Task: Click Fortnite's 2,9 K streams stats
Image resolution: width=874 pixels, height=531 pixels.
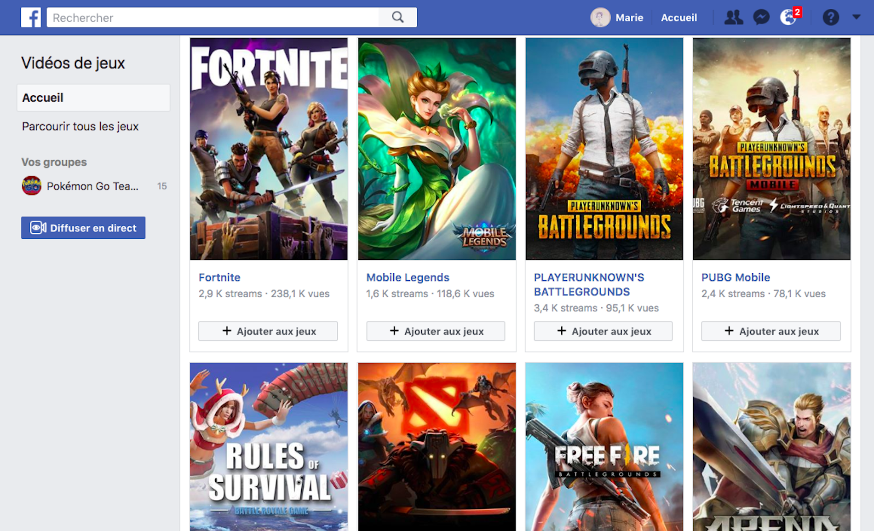Action: [x=264, y=294]
